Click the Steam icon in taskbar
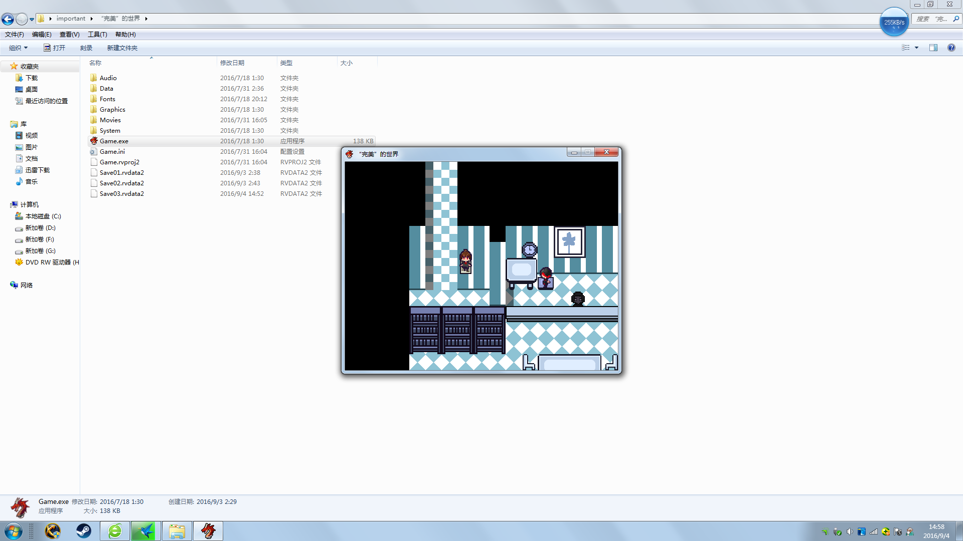Viewport: 963px width, 541px height. click(83, 531)
